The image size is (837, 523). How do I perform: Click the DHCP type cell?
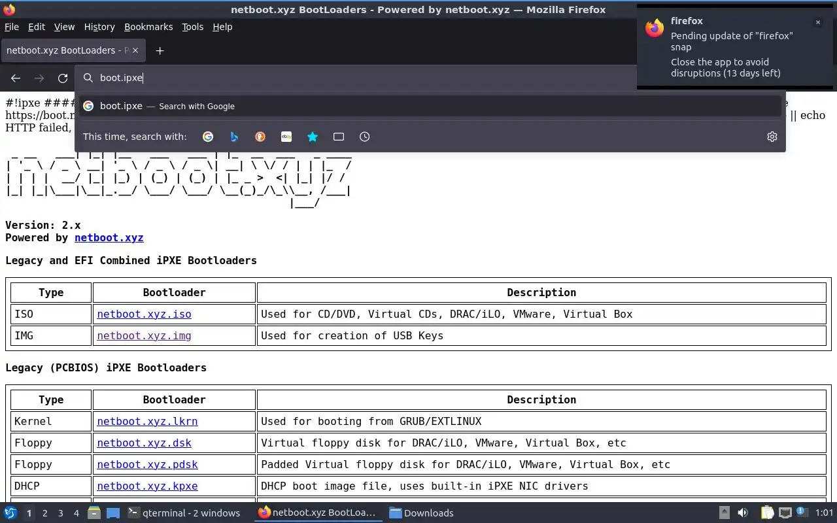[51, 486]
